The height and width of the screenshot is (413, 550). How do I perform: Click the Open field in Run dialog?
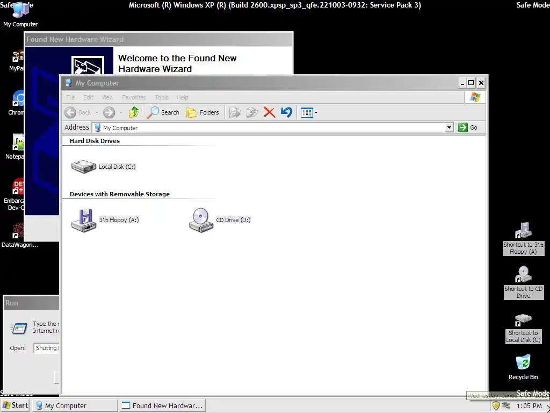pyautogui.click(x=47, y=348)
